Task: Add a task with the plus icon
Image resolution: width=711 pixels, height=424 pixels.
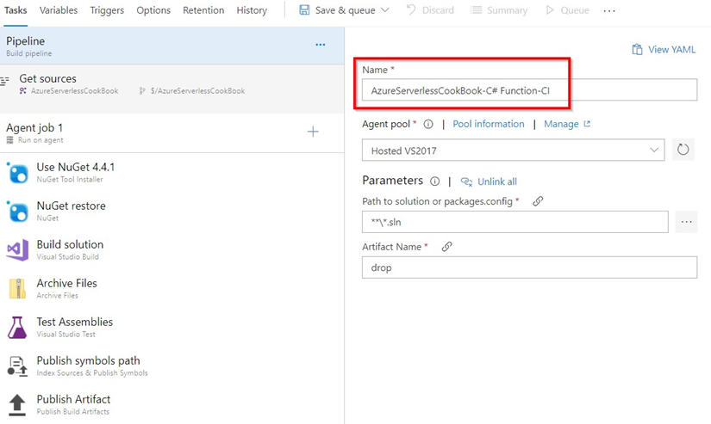Action: point(313,132)
